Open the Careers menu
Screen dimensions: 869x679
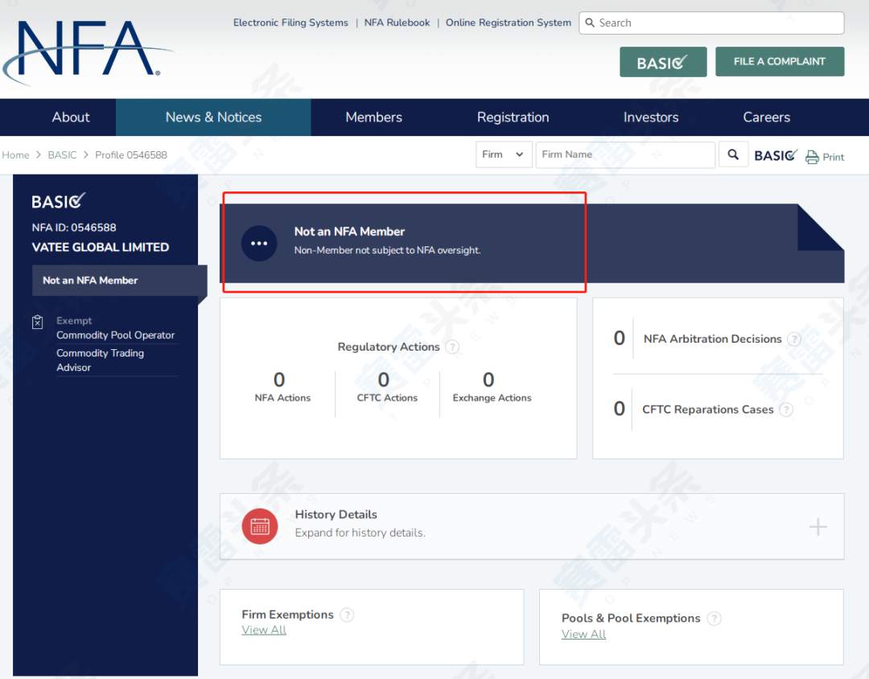point(767,117)
